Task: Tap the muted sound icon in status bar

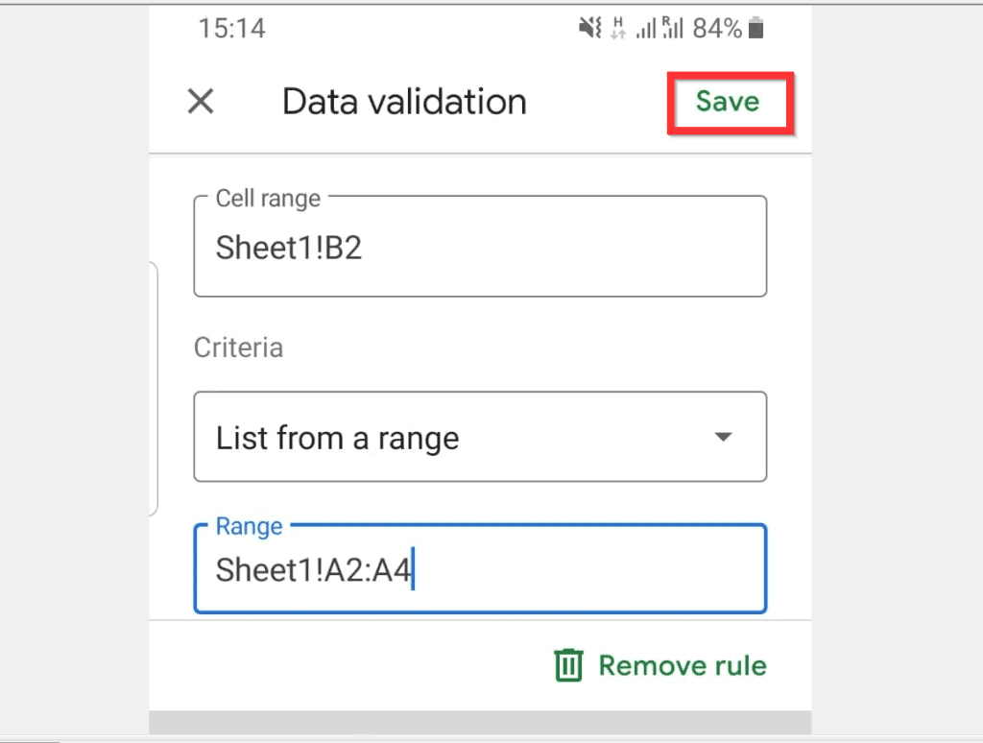Action: [589, 28]
